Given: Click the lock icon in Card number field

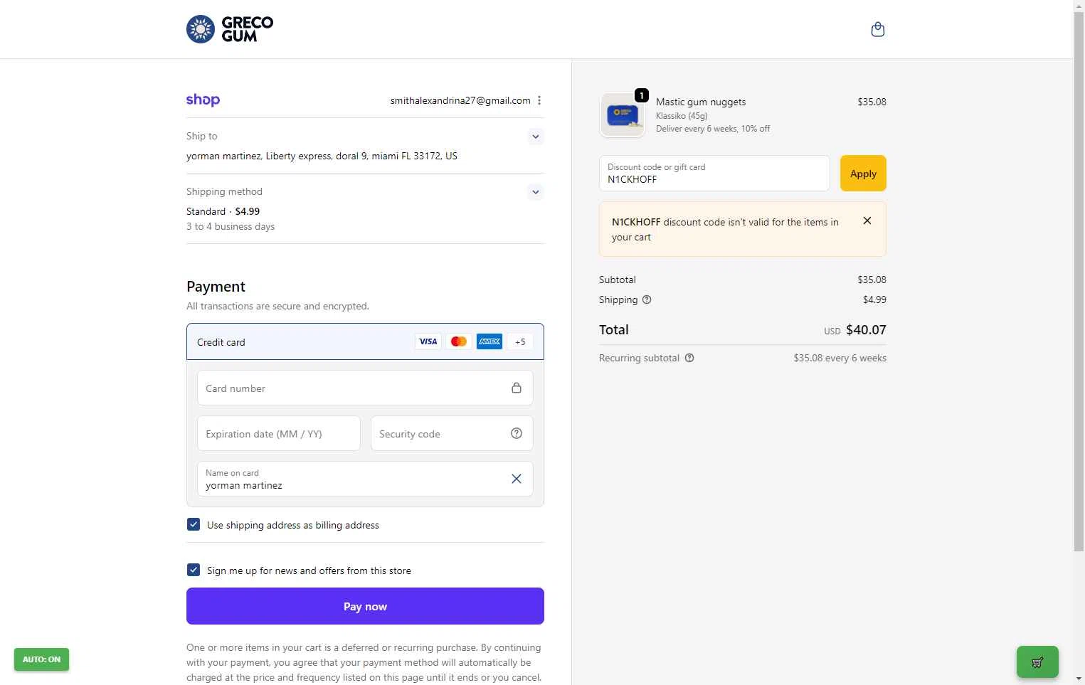Looking at the screenshot, I should [x=517, y=388].
